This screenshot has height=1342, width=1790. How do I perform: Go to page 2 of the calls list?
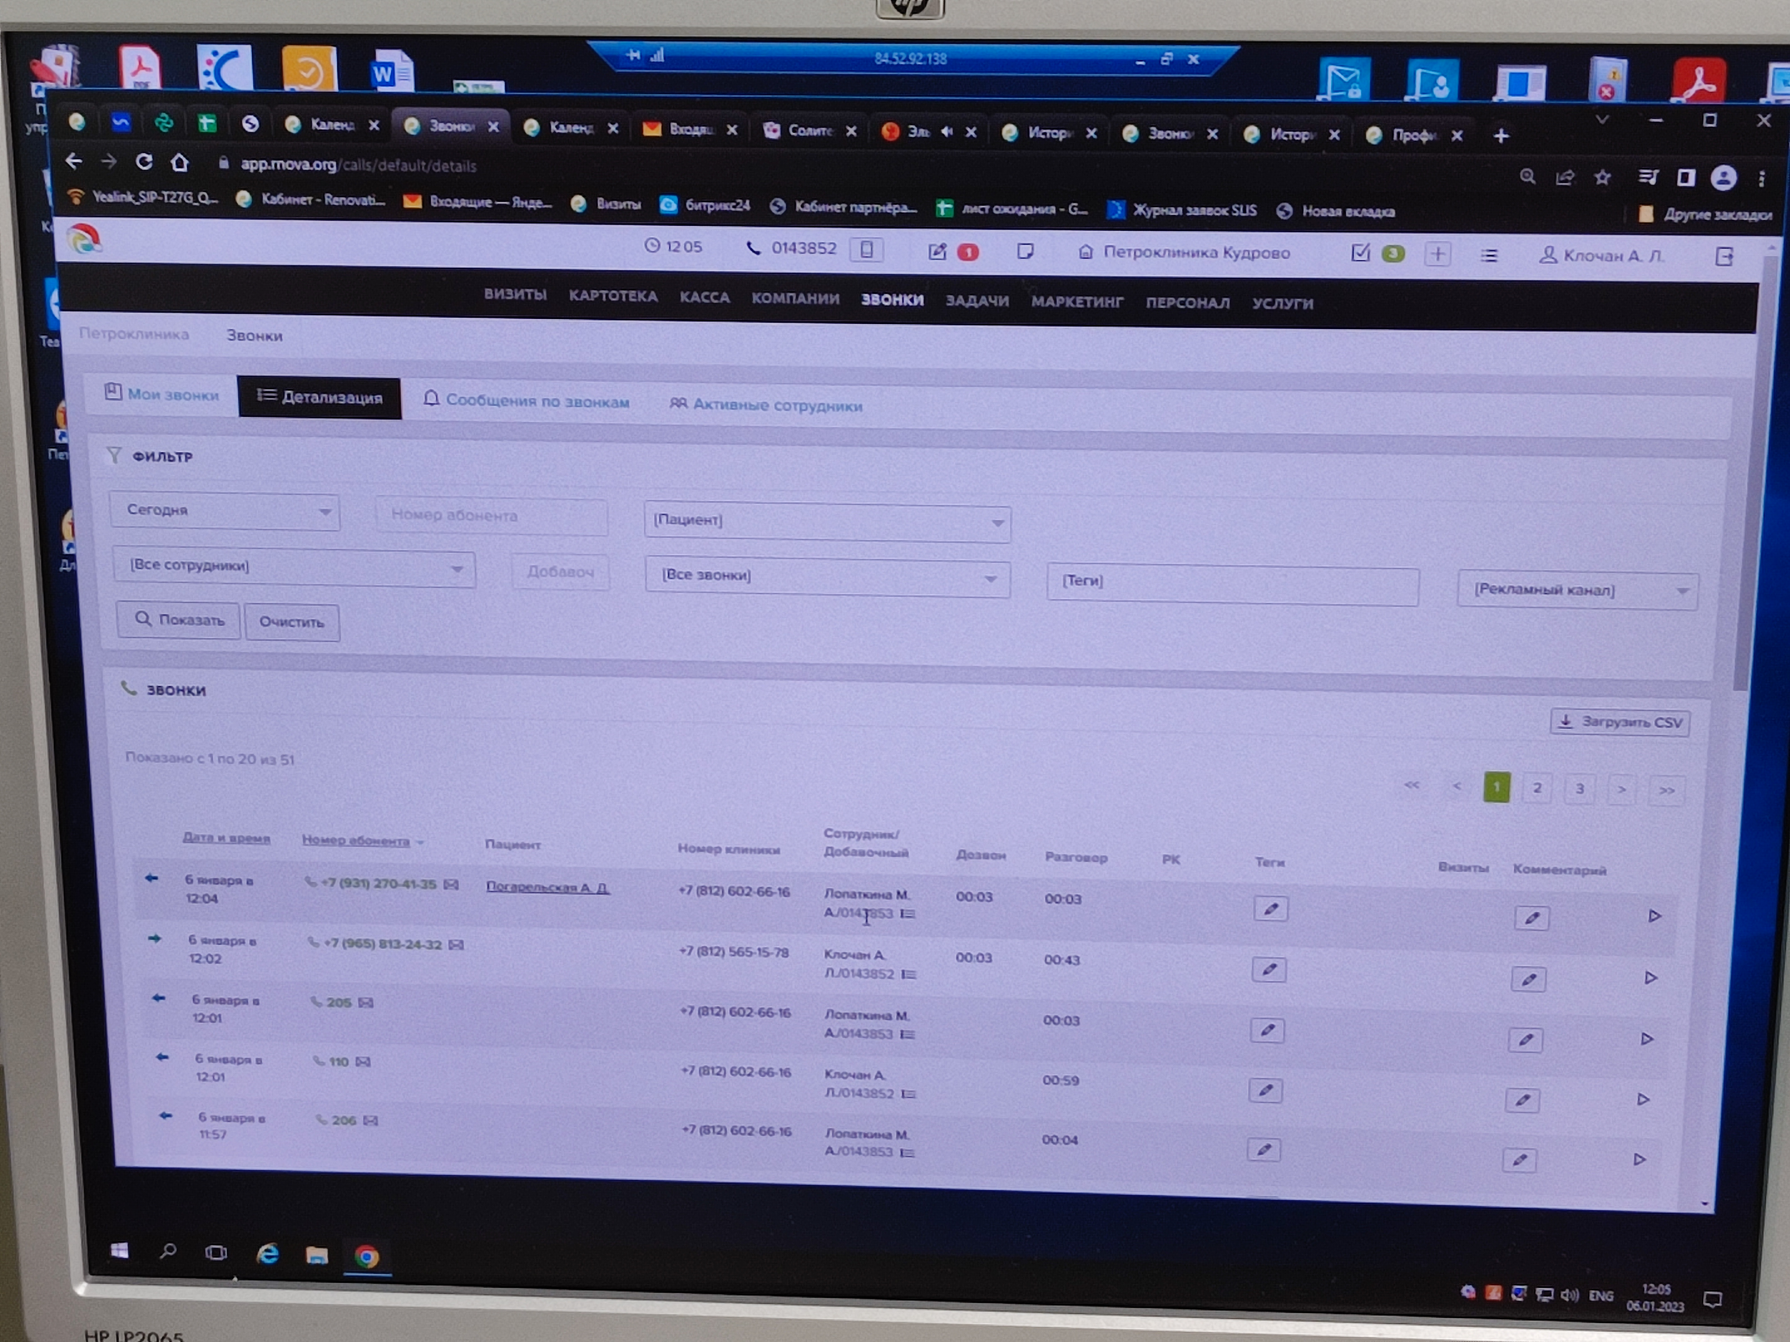pos(1537,788)
